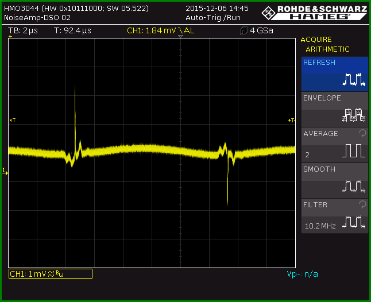This screenshot has width=371, height=302.
Task: Click the right trigger level T marker
Action: pyautogui.click(x=292, y=121)
